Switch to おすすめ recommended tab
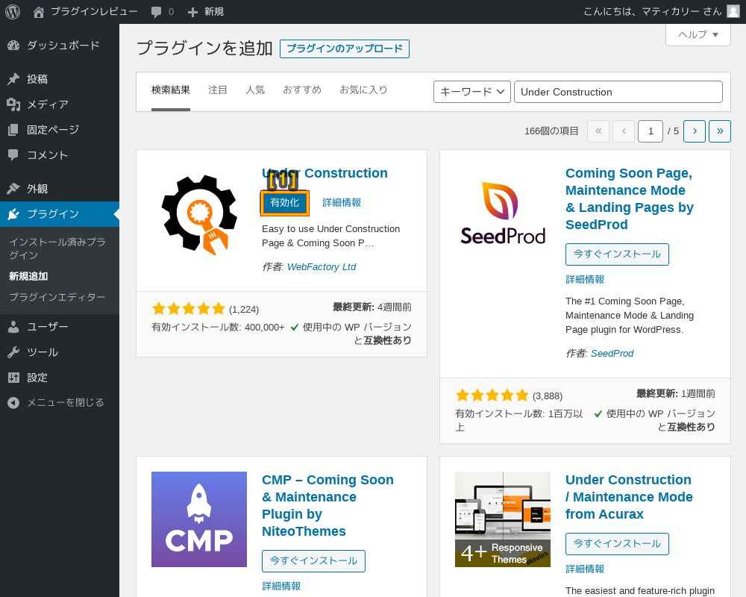The height and width of the screenshot is (597, 746). [302, 90]
